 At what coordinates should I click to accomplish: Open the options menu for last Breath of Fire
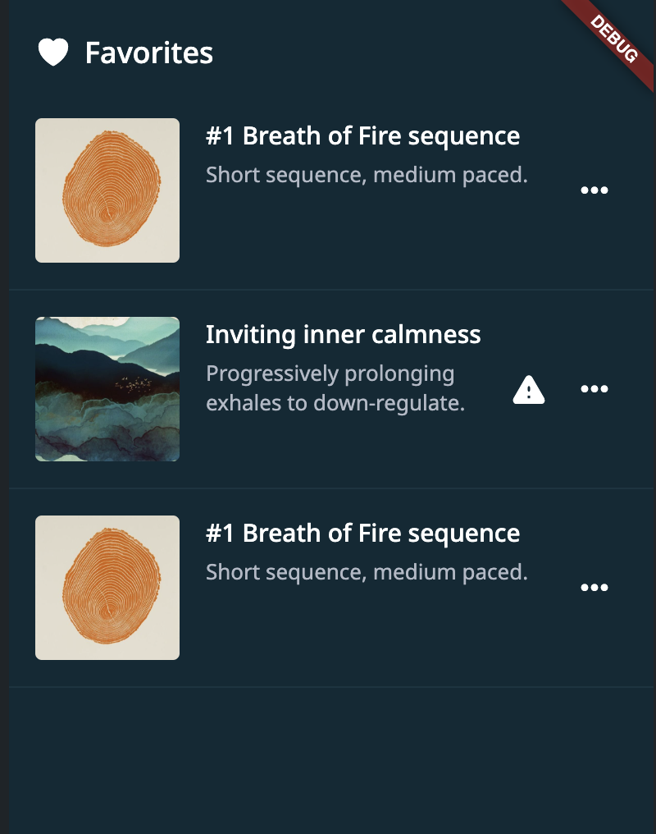[594, 587]
